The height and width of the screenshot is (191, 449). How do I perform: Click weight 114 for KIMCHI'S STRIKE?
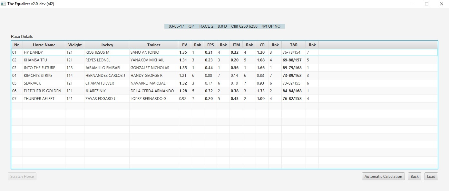pos(70,76)
